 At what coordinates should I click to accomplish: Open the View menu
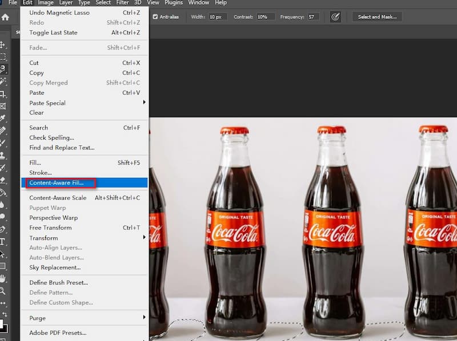coord(153,3)
